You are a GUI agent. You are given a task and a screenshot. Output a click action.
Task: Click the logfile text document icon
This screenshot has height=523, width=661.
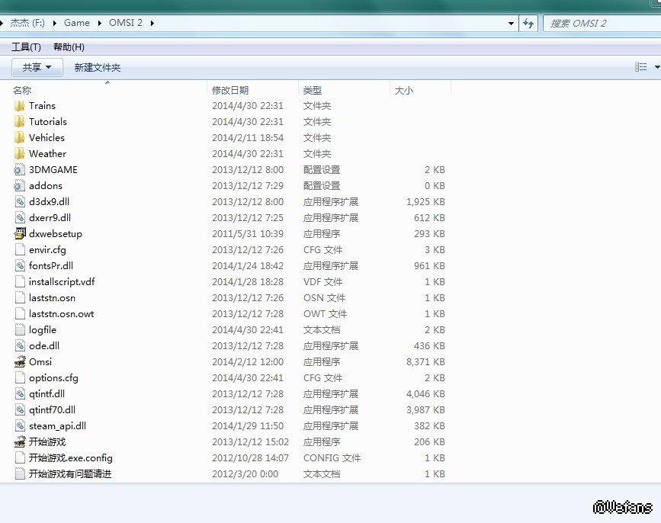click(20, 330)
